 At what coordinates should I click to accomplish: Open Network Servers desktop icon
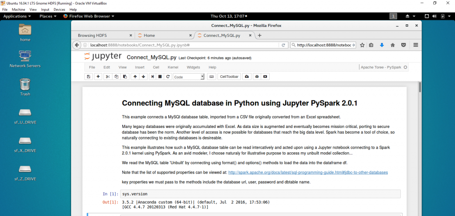pos(25,59)
